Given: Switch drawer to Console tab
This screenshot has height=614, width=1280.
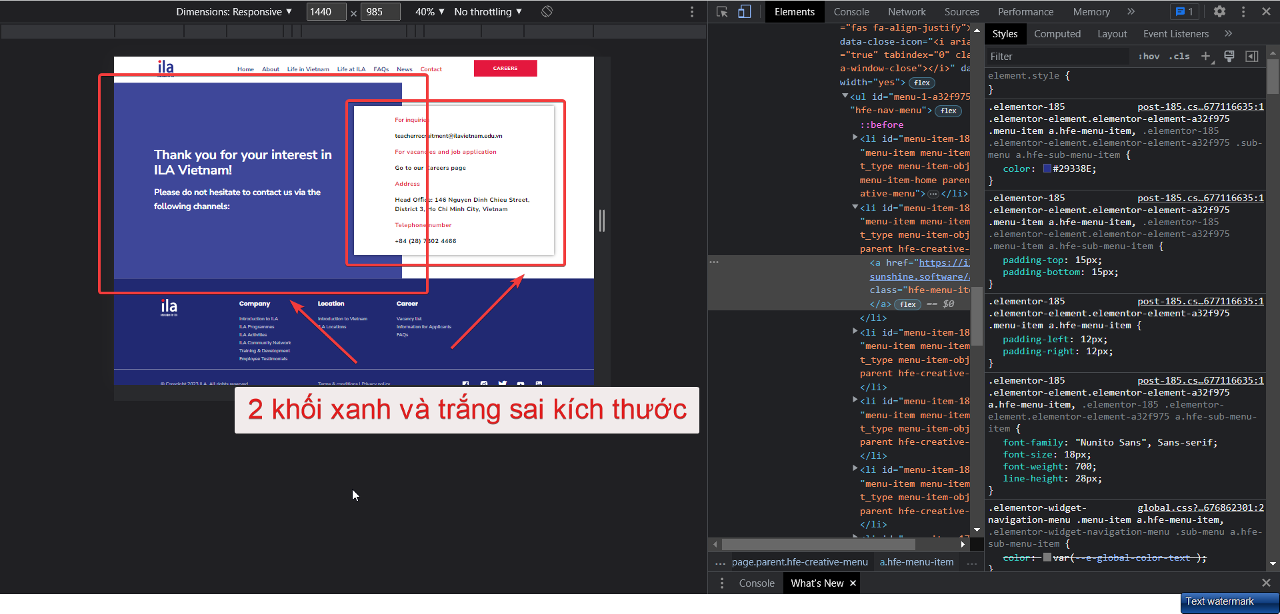Looking at the screenshot, I should [x=757, y=583].
